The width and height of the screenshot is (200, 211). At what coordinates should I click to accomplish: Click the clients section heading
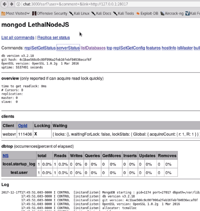pyautogui.click(x=8, y=116)
